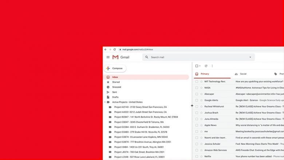Open the search options dropdown arrow

coord(250,57)
